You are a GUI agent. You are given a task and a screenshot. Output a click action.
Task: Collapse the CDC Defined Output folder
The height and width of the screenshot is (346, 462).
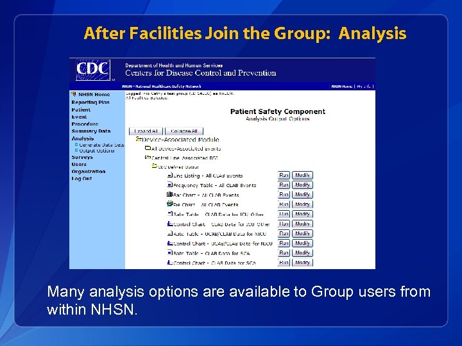[x=155, y=166]
